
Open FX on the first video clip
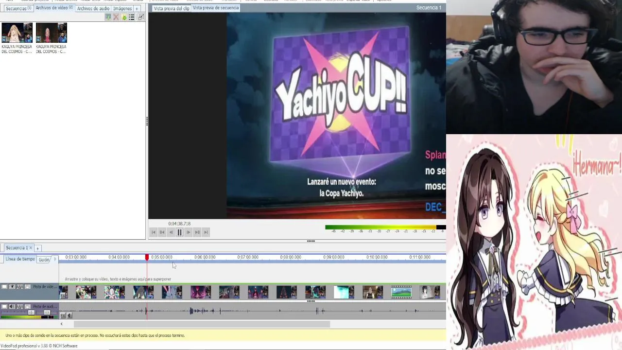[63, 296]
